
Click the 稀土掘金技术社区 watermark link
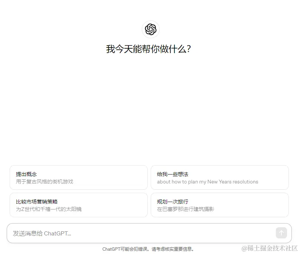pos(268,248)
